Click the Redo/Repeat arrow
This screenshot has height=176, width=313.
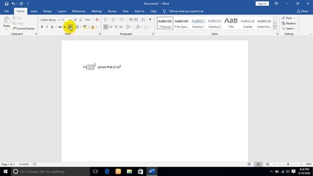tap(21, 4)
